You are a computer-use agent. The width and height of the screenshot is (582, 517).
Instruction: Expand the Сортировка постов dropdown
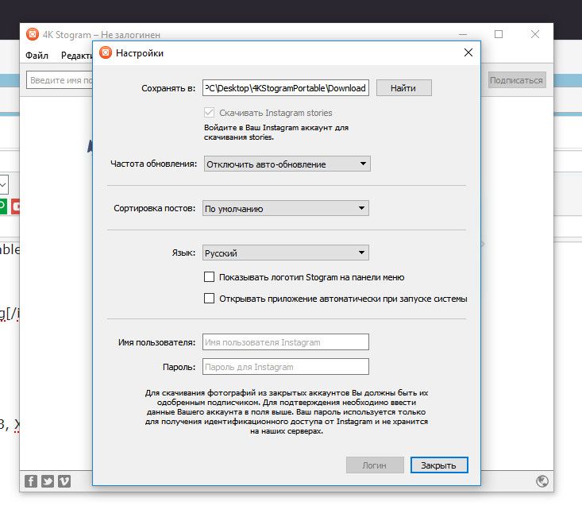coord(286,209)
